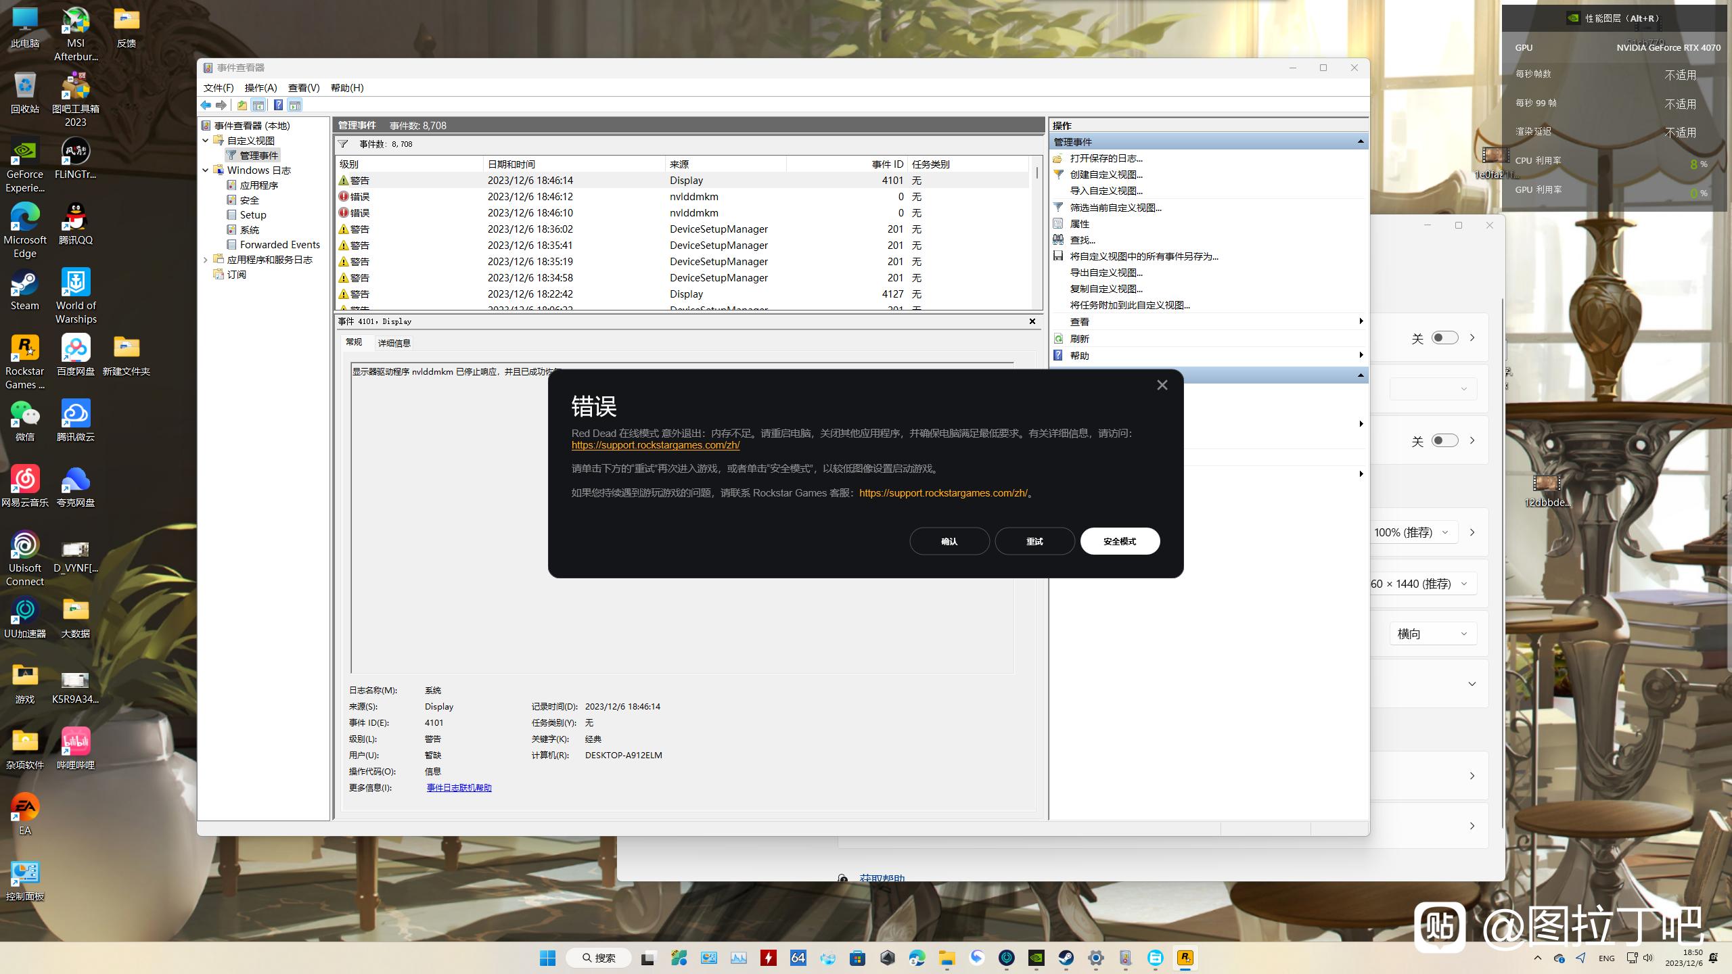Image resolution: width=1732 pixels, height=974 pixels.
Task: Click the taskbar 搜索 search box
Action: 599,958
